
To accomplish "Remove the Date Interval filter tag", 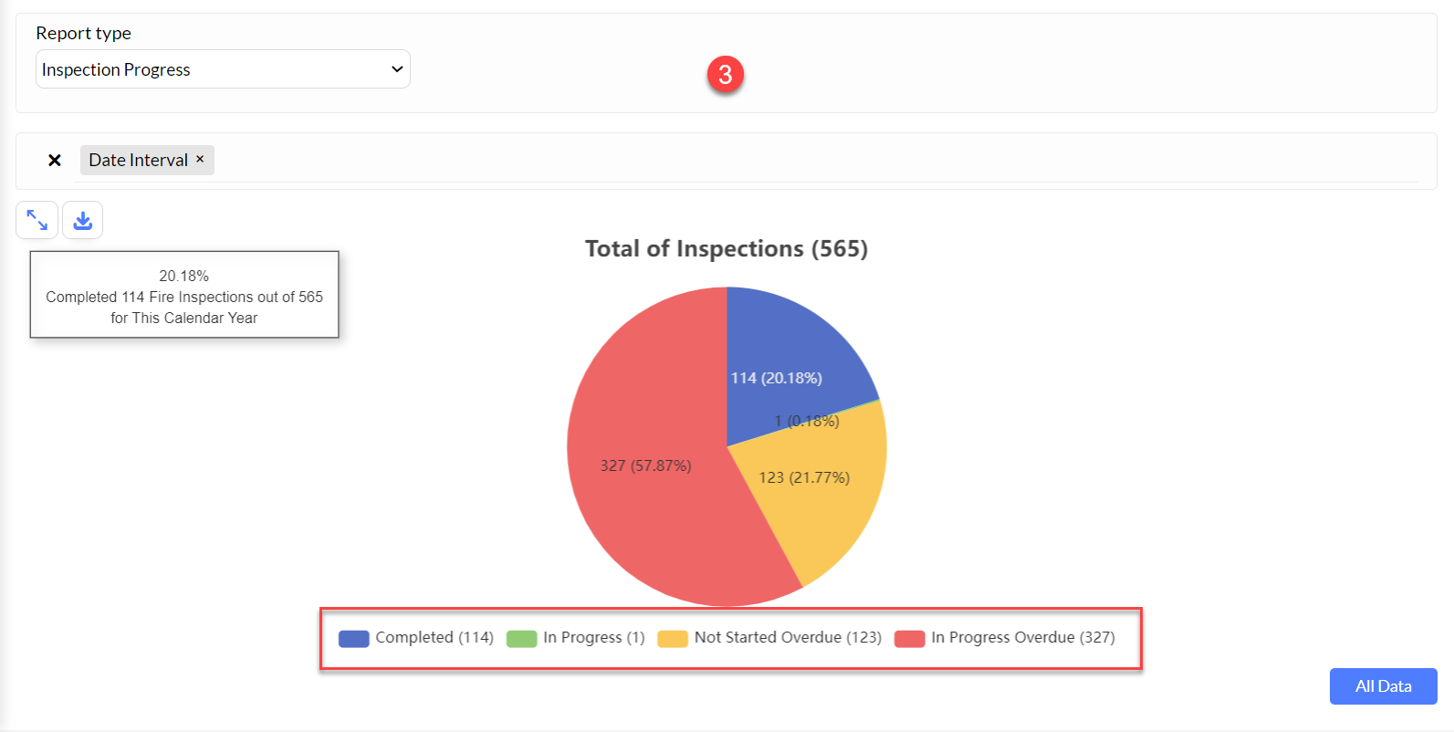I will [200, 159].
